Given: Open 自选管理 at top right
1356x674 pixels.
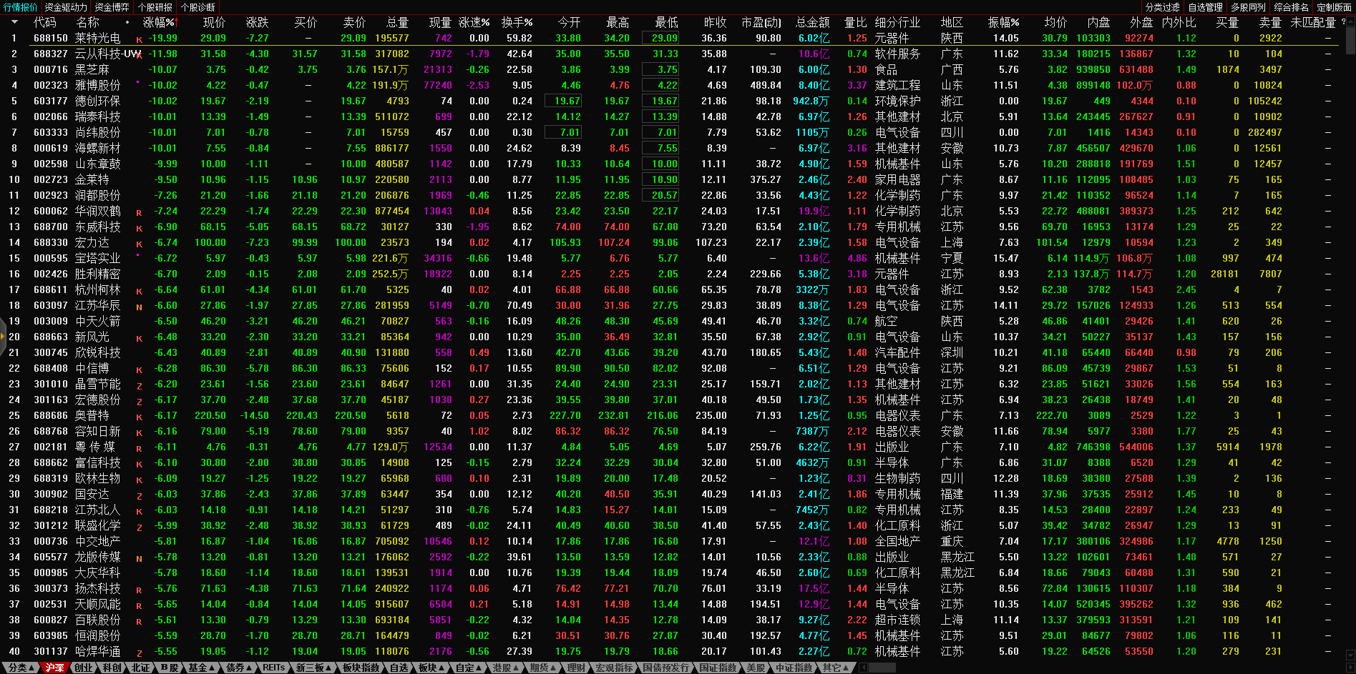Looking at the screenshot, I should pyautogui.click(x=1205, y=7).
